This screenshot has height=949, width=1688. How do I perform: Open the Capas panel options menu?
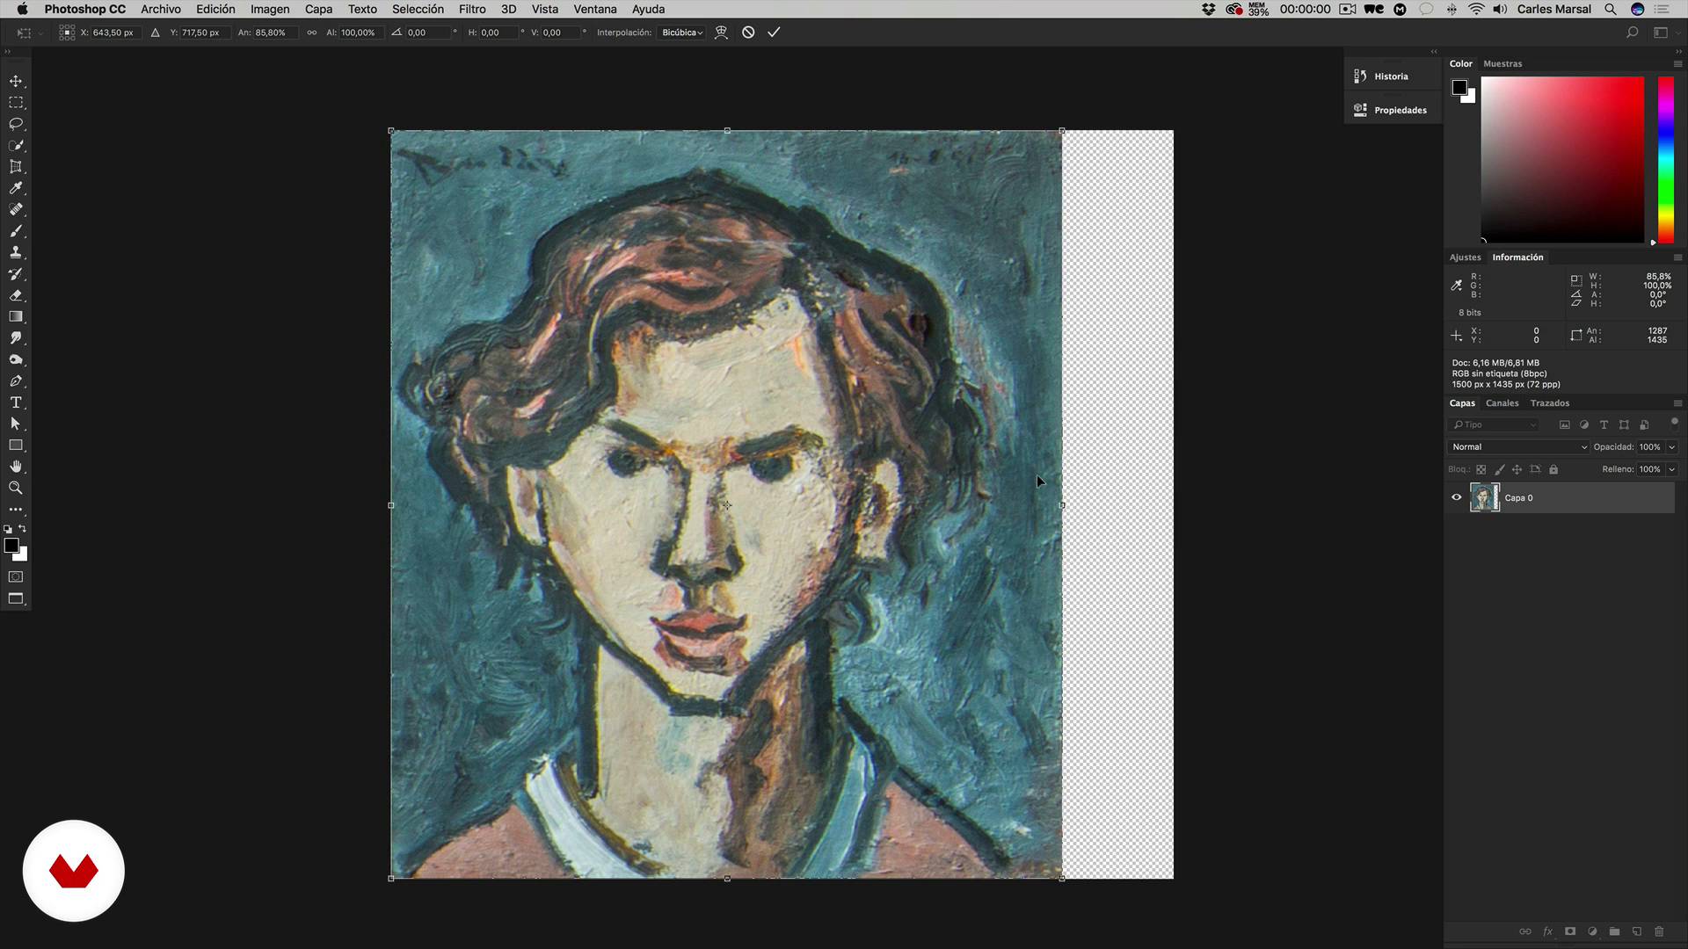click(x=1677, y=403)
